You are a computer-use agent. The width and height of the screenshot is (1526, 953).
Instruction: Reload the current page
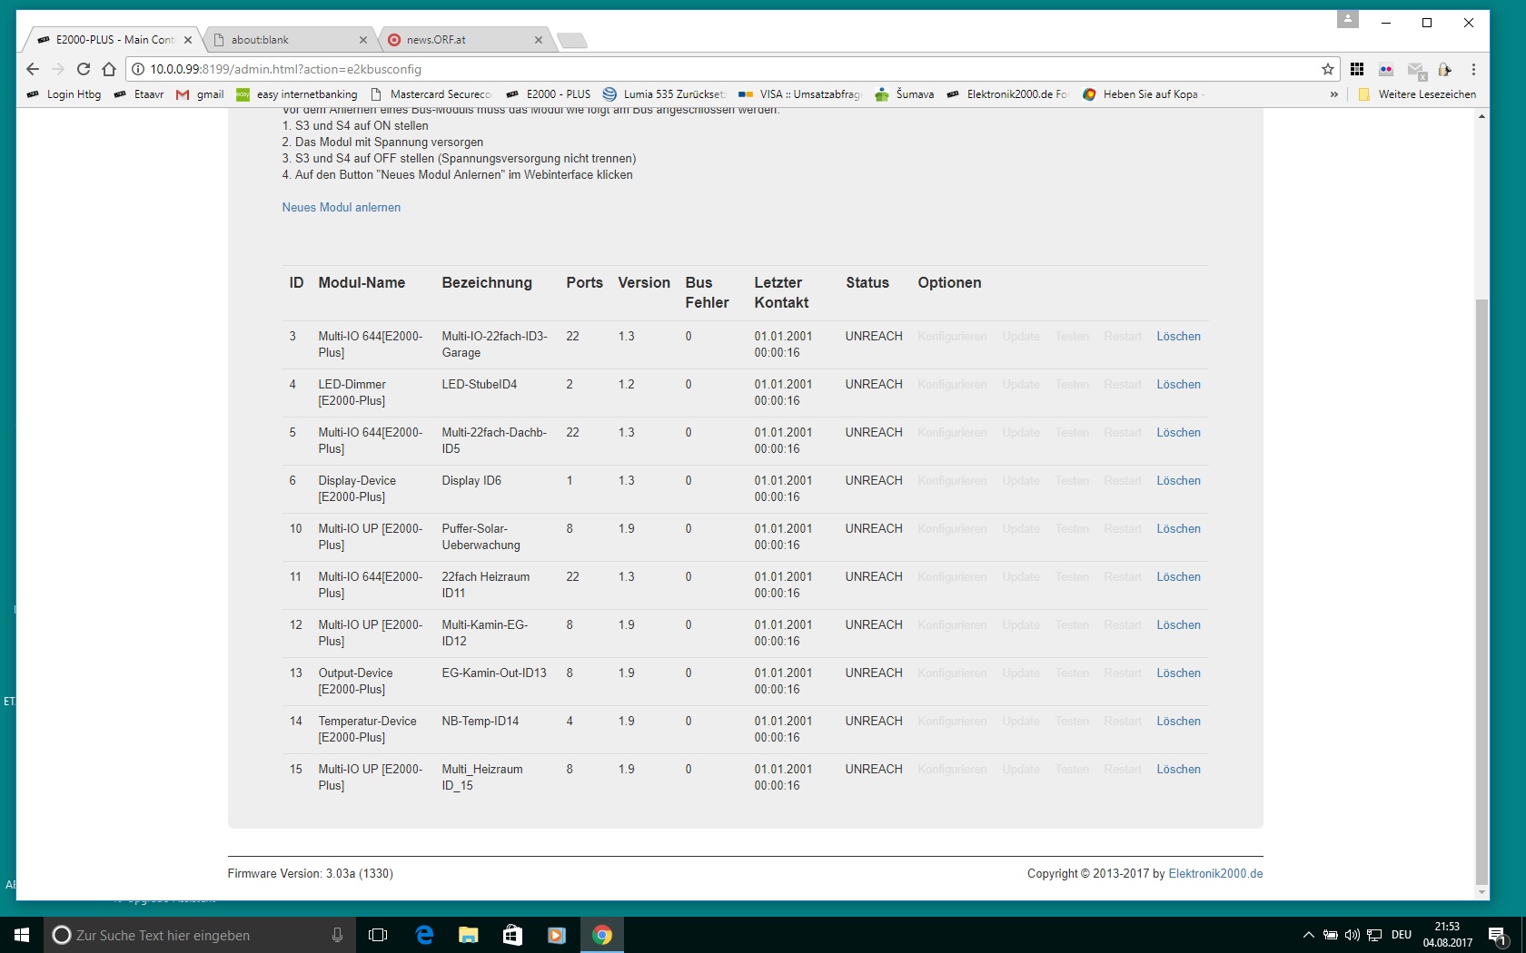pyautogui.click(x=84, y=69)
